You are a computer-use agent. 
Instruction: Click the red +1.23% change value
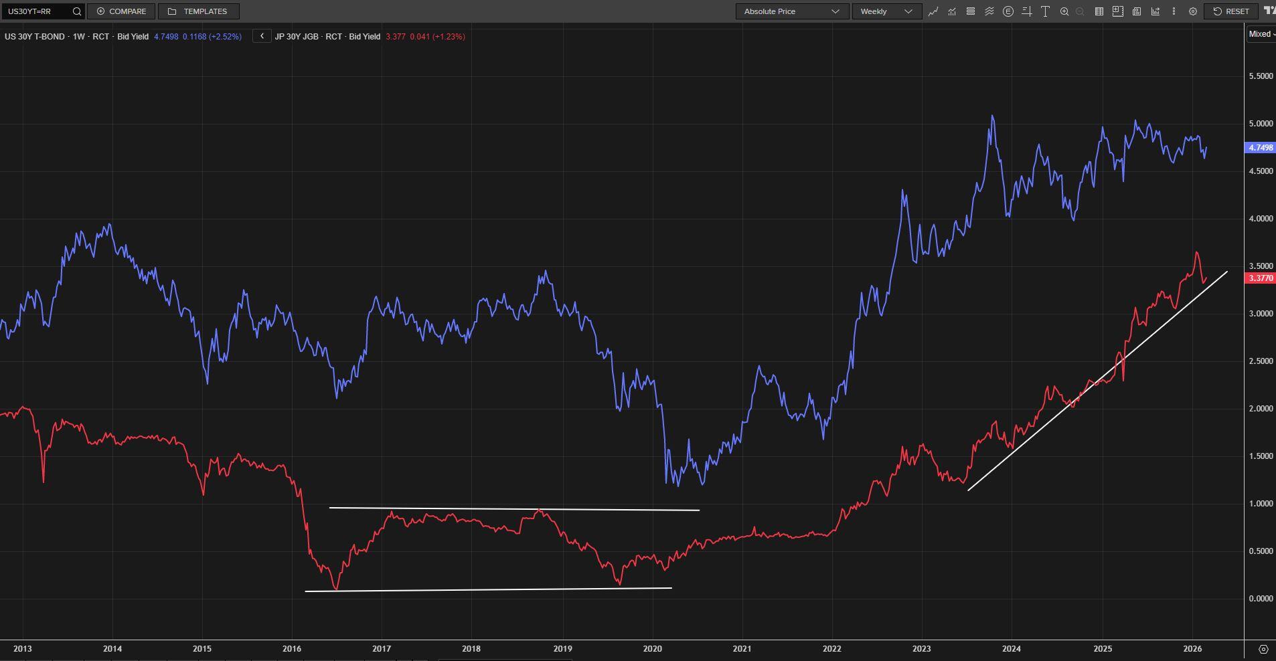click(x=449, y=37)
